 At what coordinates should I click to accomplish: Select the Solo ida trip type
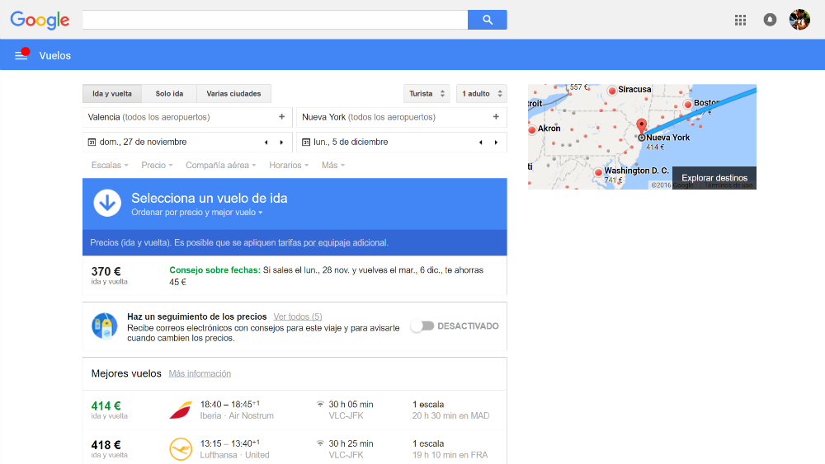tap(169, 93)
